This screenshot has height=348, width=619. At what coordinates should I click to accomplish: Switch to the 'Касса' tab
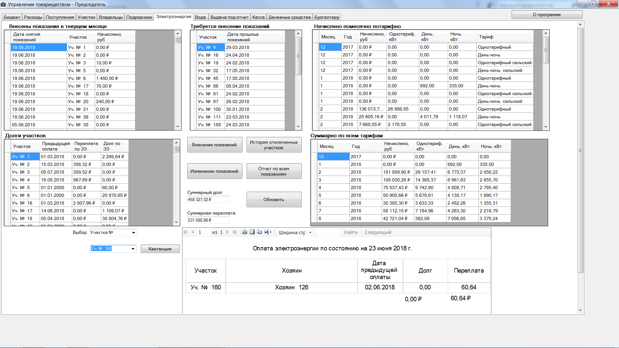258,17
